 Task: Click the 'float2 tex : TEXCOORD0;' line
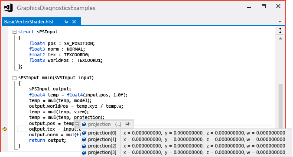(x=59, y=55)
